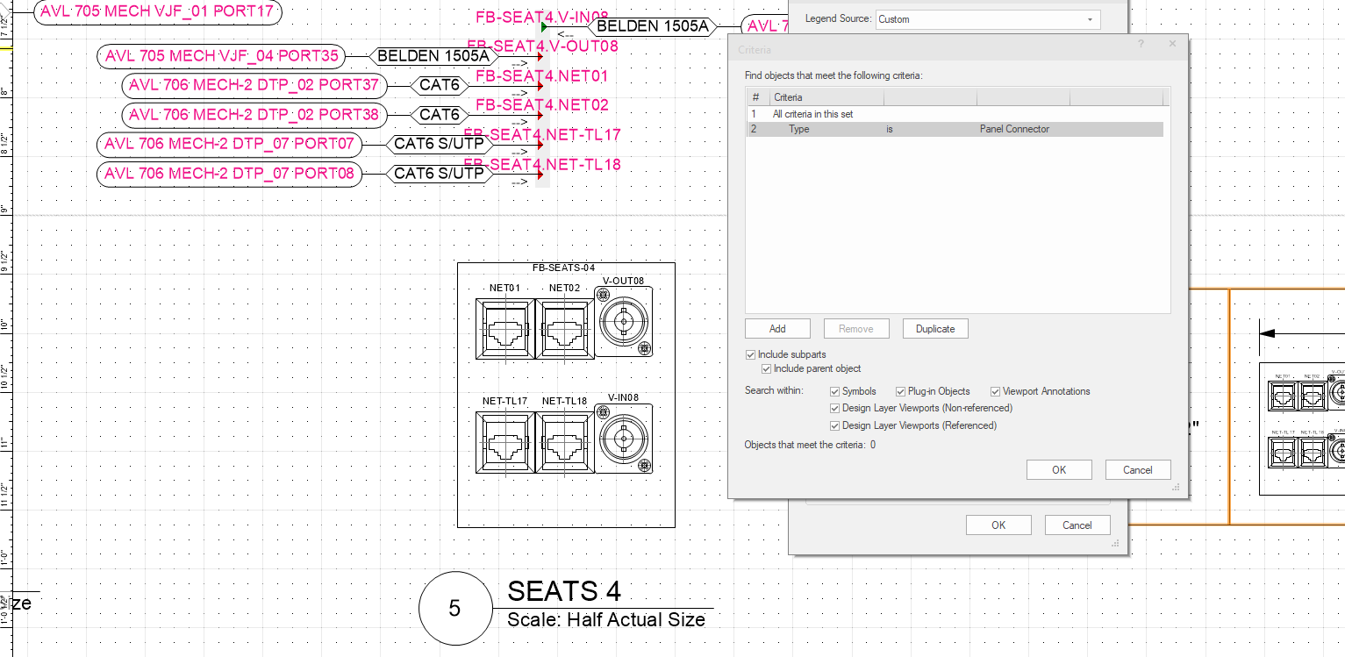Click the drawing label circle numbered 5

tap(455, 608)
